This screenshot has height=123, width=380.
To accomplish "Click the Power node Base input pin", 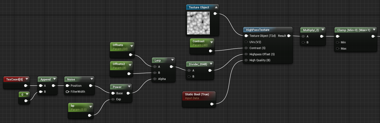I will 113,93.
